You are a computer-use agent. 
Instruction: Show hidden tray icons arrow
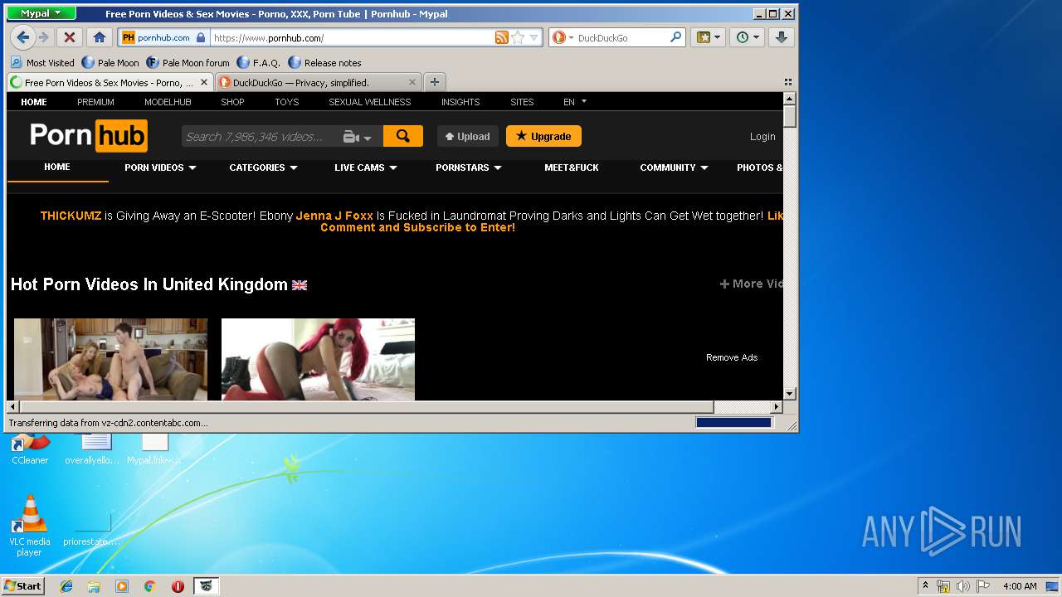[x=925, y=586]
